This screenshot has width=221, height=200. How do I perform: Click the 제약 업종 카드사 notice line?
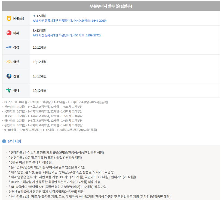click(72, 177)
